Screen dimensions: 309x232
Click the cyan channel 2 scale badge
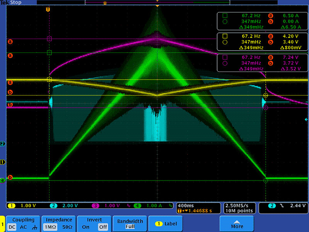click(x=53, y=206)
